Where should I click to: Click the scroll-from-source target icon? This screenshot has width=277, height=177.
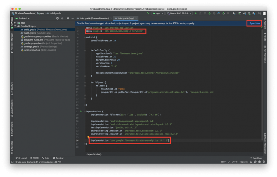click(57, 18)
